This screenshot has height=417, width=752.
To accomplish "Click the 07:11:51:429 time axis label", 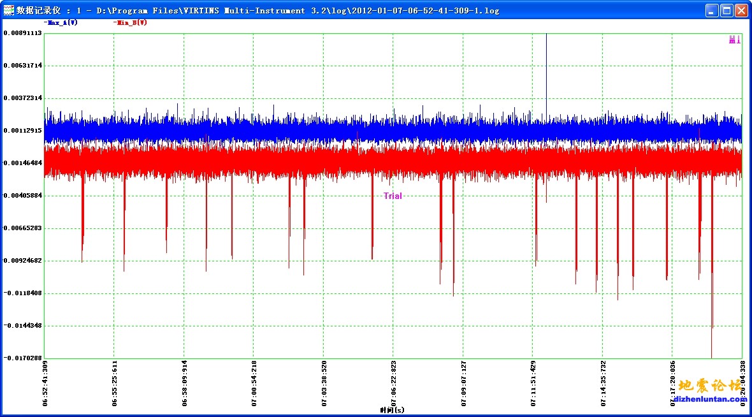I will click(533, 383).
